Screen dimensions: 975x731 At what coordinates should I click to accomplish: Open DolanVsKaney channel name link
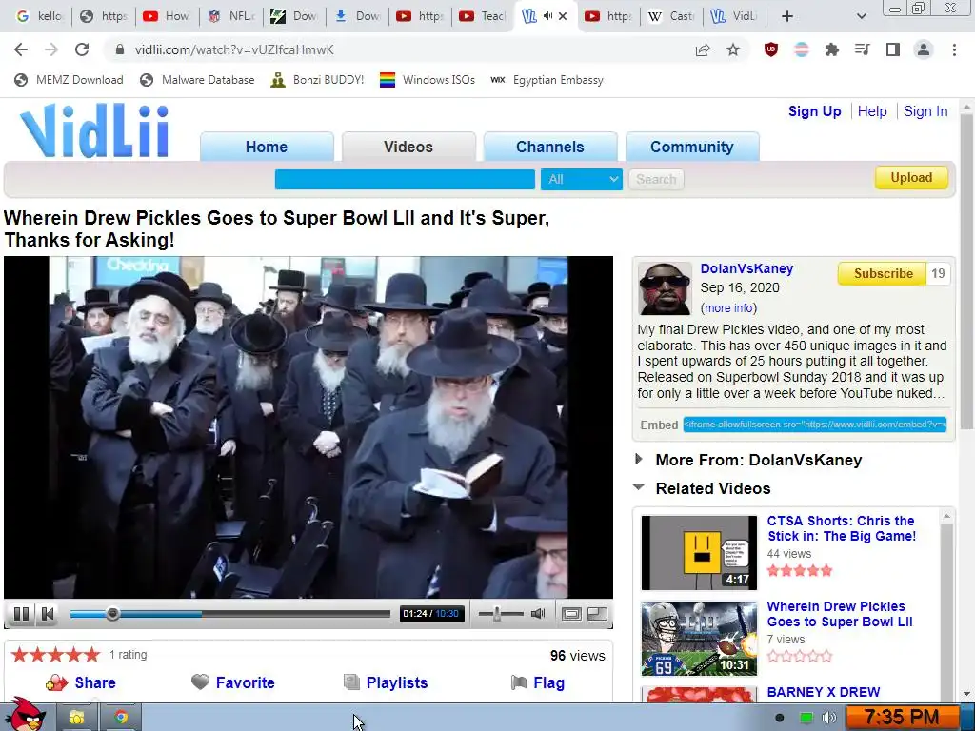746,268
